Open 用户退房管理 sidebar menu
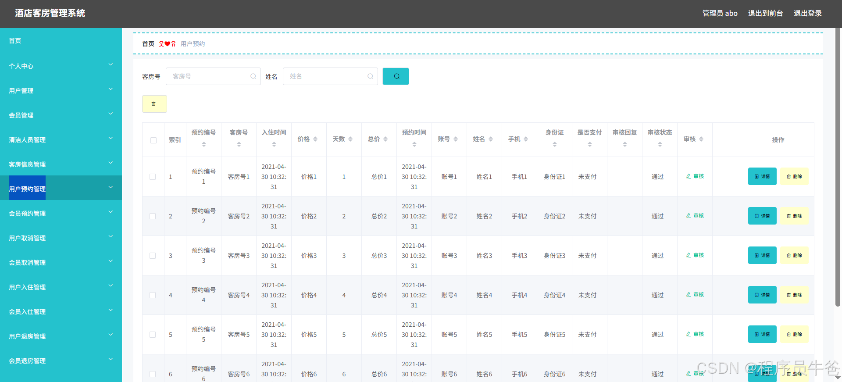The height and width of the screenshot is (382, 842). tap(61, 336)
